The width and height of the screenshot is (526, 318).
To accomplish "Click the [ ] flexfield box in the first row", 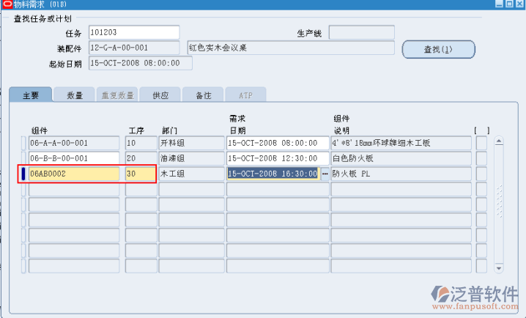I will coord(481,143).
